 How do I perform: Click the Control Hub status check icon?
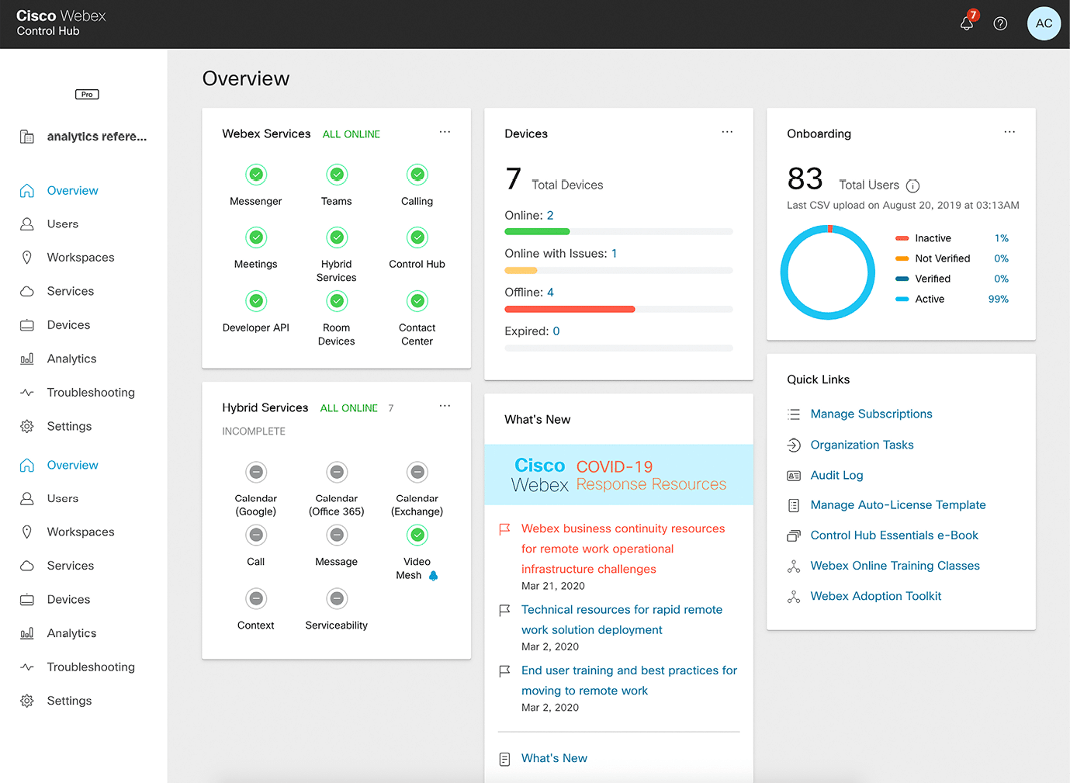[x=417, y=237]
